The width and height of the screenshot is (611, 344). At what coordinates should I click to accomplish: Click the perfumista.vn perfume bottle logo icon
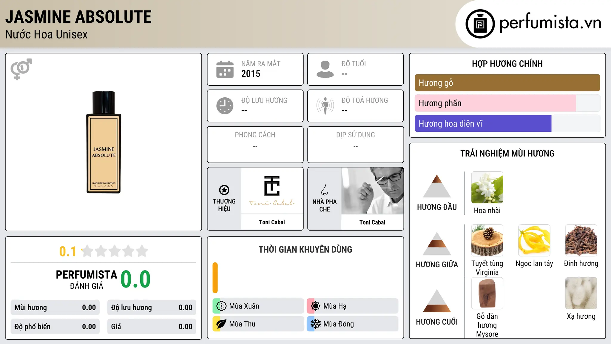480,24
